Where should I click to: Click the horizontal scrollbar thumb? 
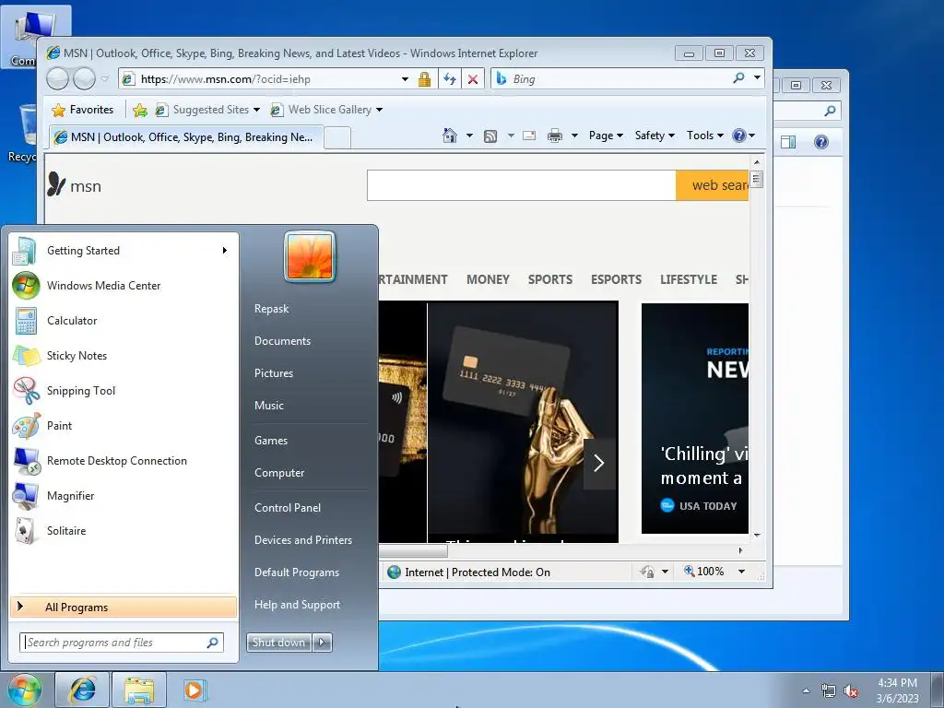coord(413,550)
